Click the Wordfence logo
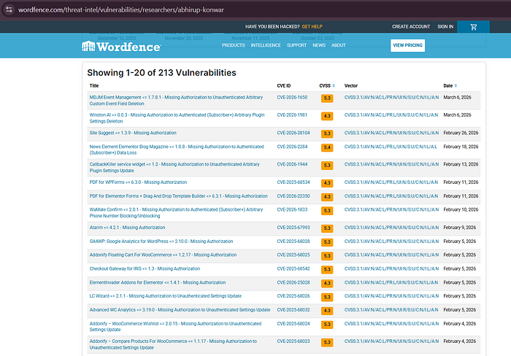This screenshot has height=356, width=511. pos(121,47)
